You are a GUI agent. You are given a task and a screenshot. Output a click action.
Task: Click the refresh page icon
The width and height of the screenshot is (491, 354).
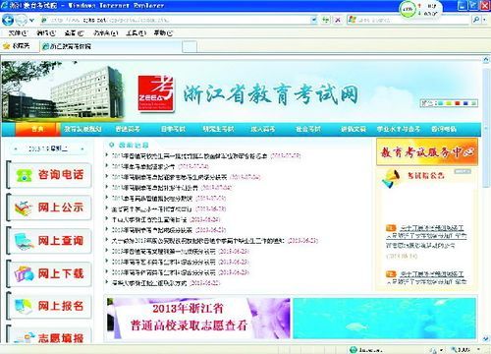click(x=325, y=20)
